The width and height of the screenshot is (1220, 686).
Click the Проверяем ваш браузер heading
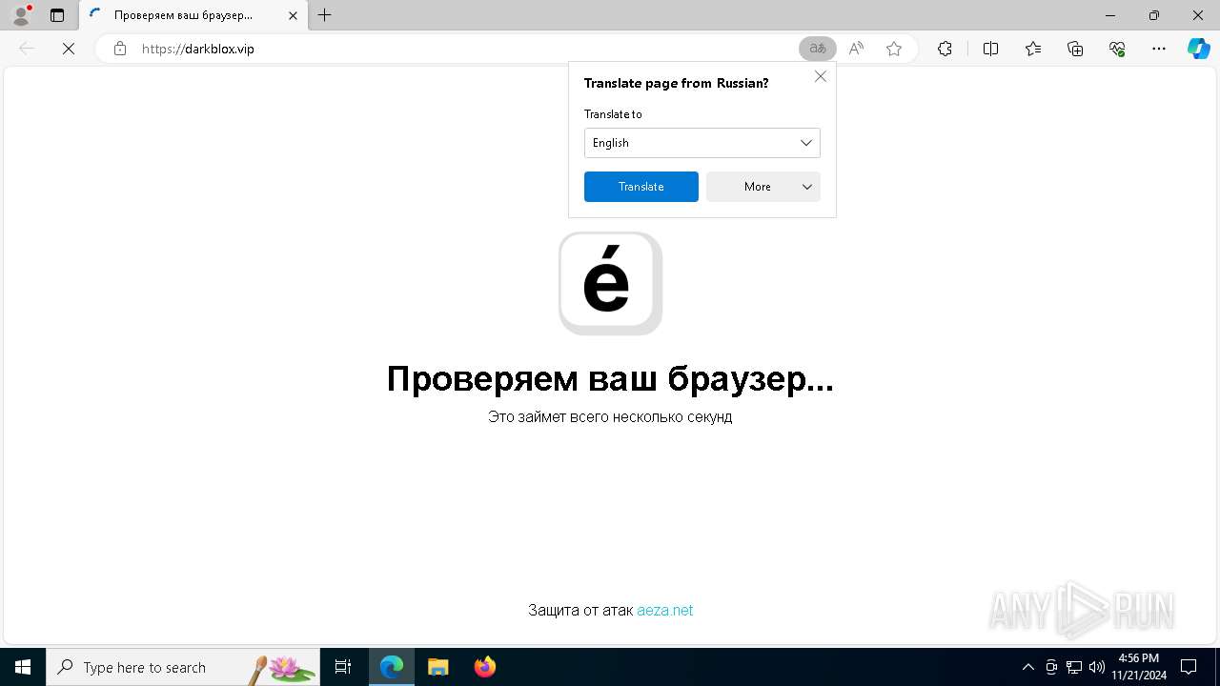click(x=610, y=379)
